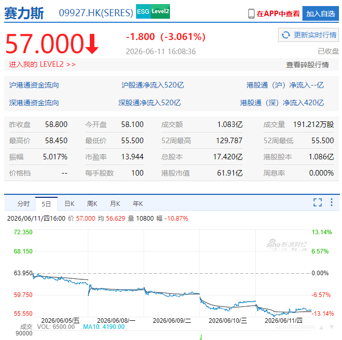Click stock code 09927.HK(SERES)

(96, 13)
